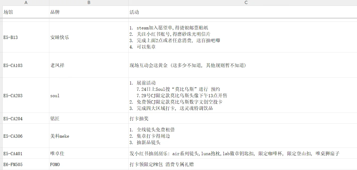
Task: Click the 打卡抽奖 cell
Action: click(x=243, y=118)
